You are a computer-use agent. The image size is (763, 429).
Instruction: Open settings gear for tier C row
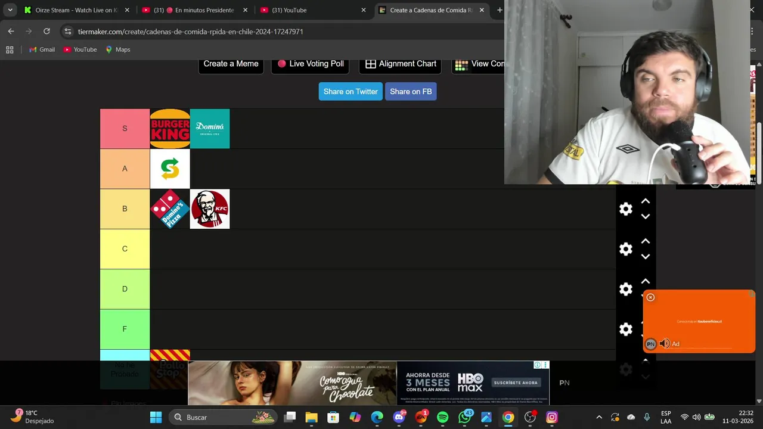click(625, 249)
